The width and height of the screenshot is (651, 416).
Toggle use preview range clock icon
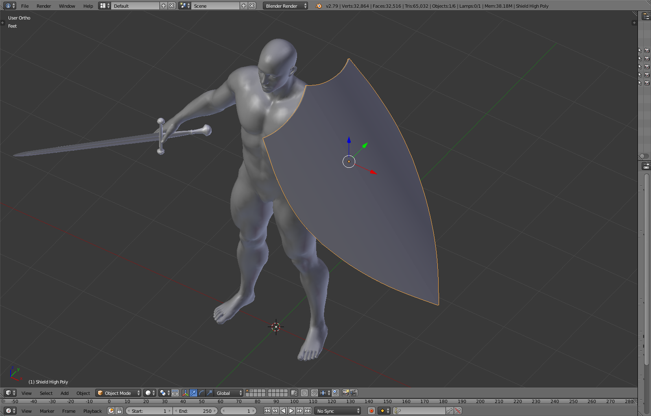111,411
